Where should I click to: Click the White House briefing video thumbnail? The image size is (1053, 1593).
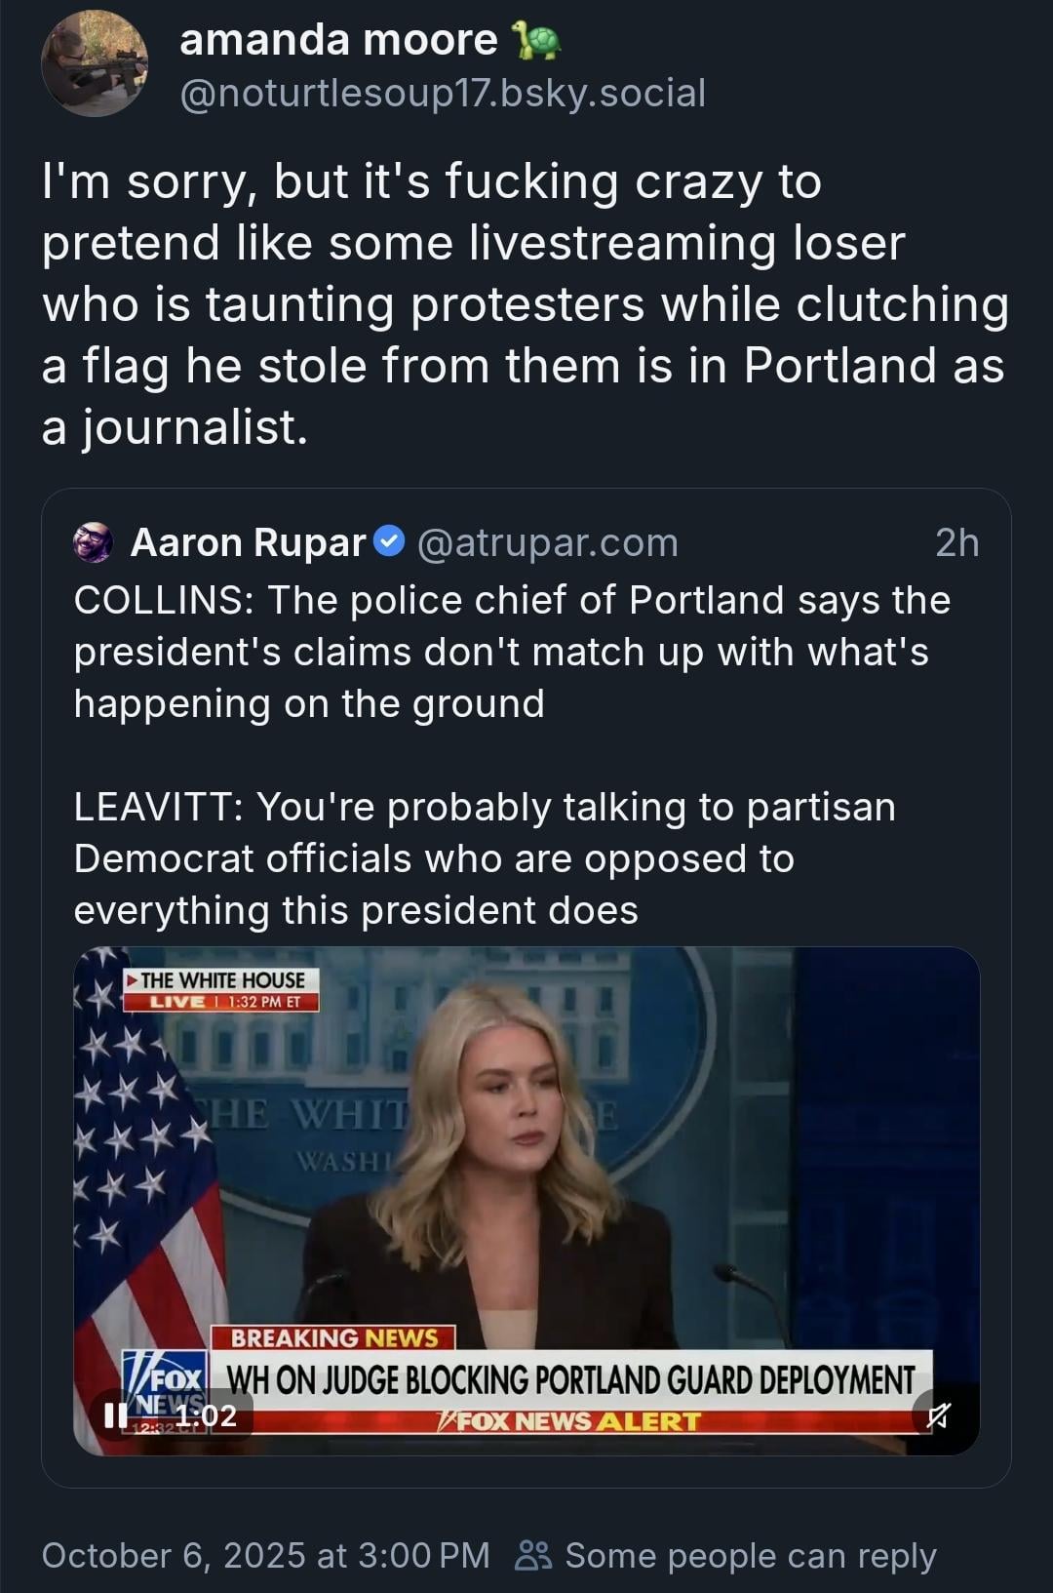click(x=526, y=1171)
